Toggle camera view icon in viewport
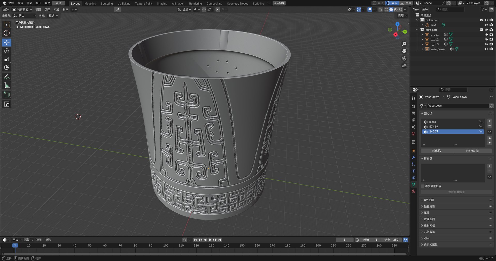 (404, 58)
